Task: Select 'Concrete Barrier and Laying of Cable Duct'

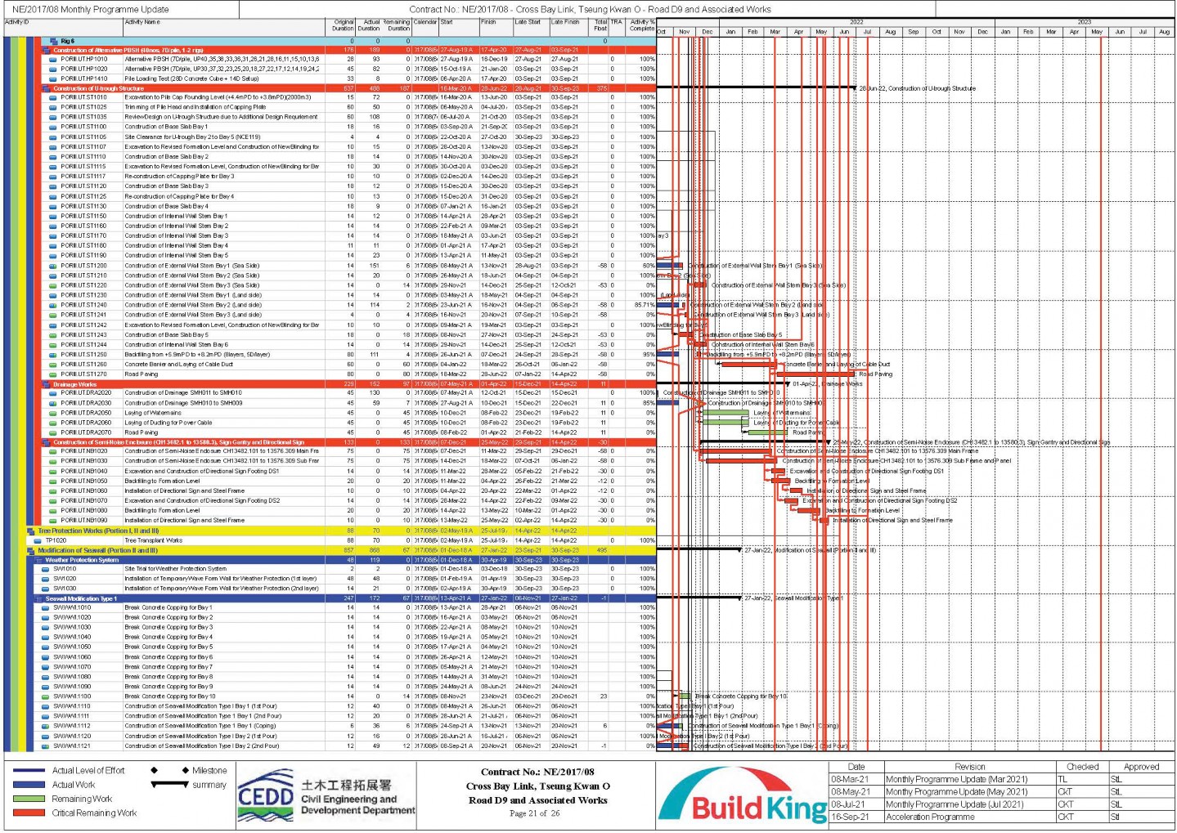Action: 181,365
